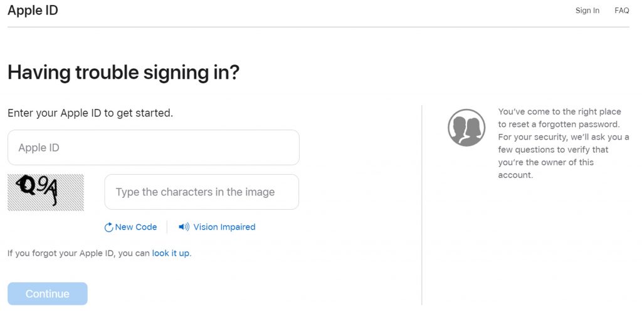
Task: Open the Sign In page from header
Action: 587,11
